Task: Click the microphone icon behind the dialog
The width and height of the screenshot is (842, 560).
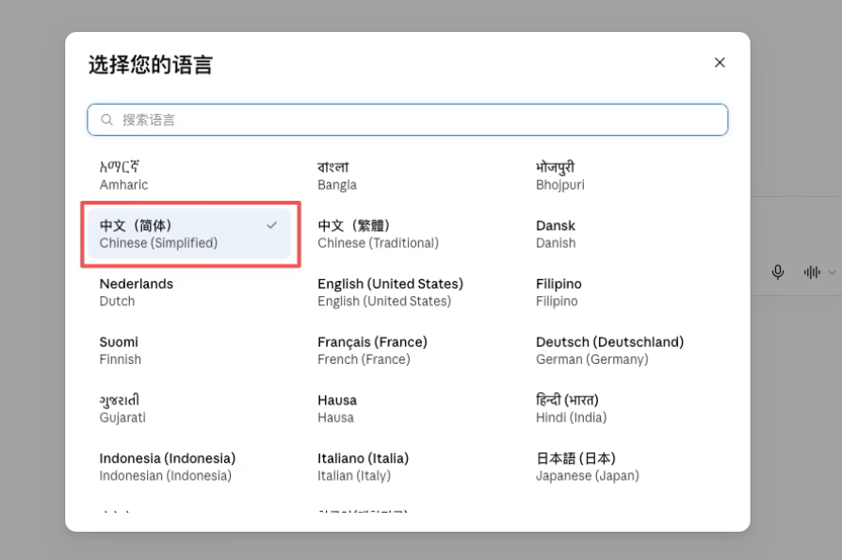Action: point(778,272)
